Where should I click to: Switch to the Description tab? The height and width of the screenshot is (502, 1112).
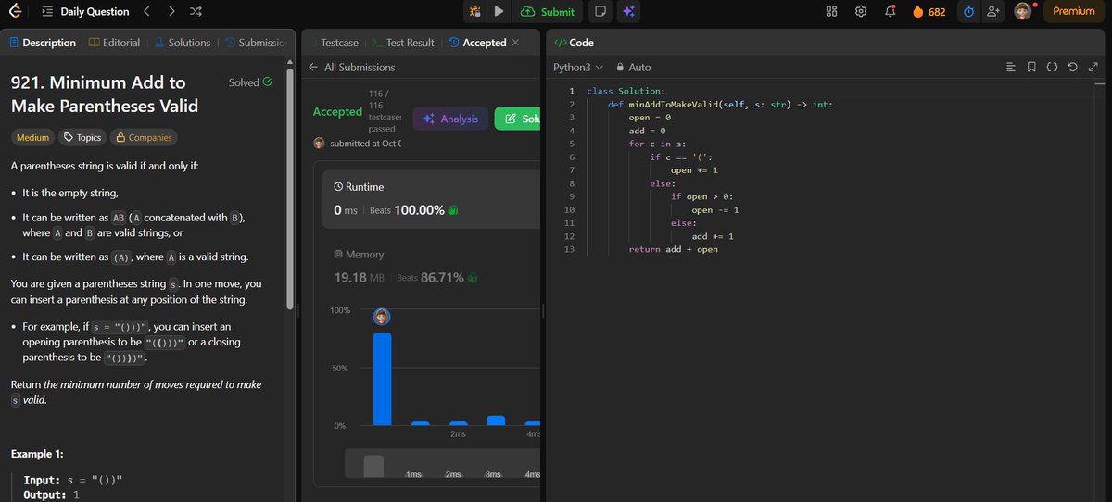click(x=43, y=43)
